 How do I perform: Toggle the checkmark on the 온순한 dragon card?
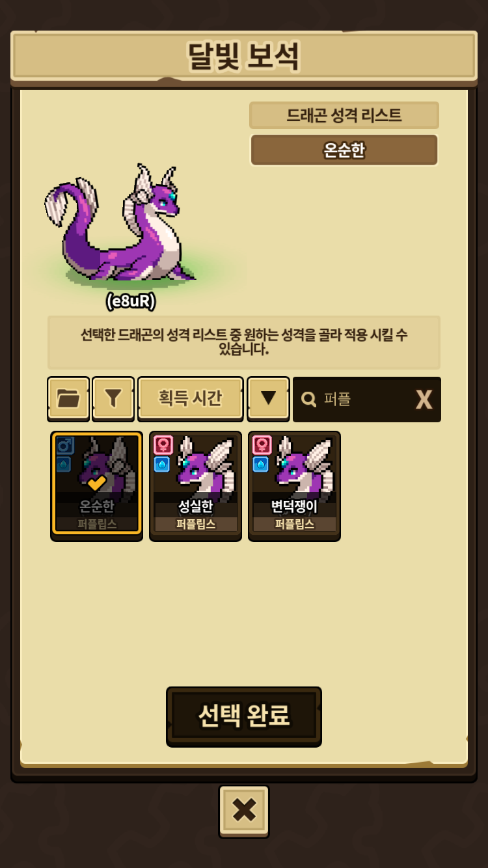pyautogui.click(x=97, y=483)
